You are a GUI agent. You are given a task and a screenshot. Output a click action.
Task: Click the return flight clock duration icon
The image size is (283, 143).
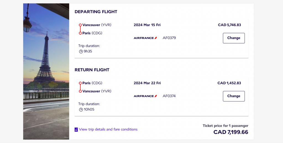point(81,110)
